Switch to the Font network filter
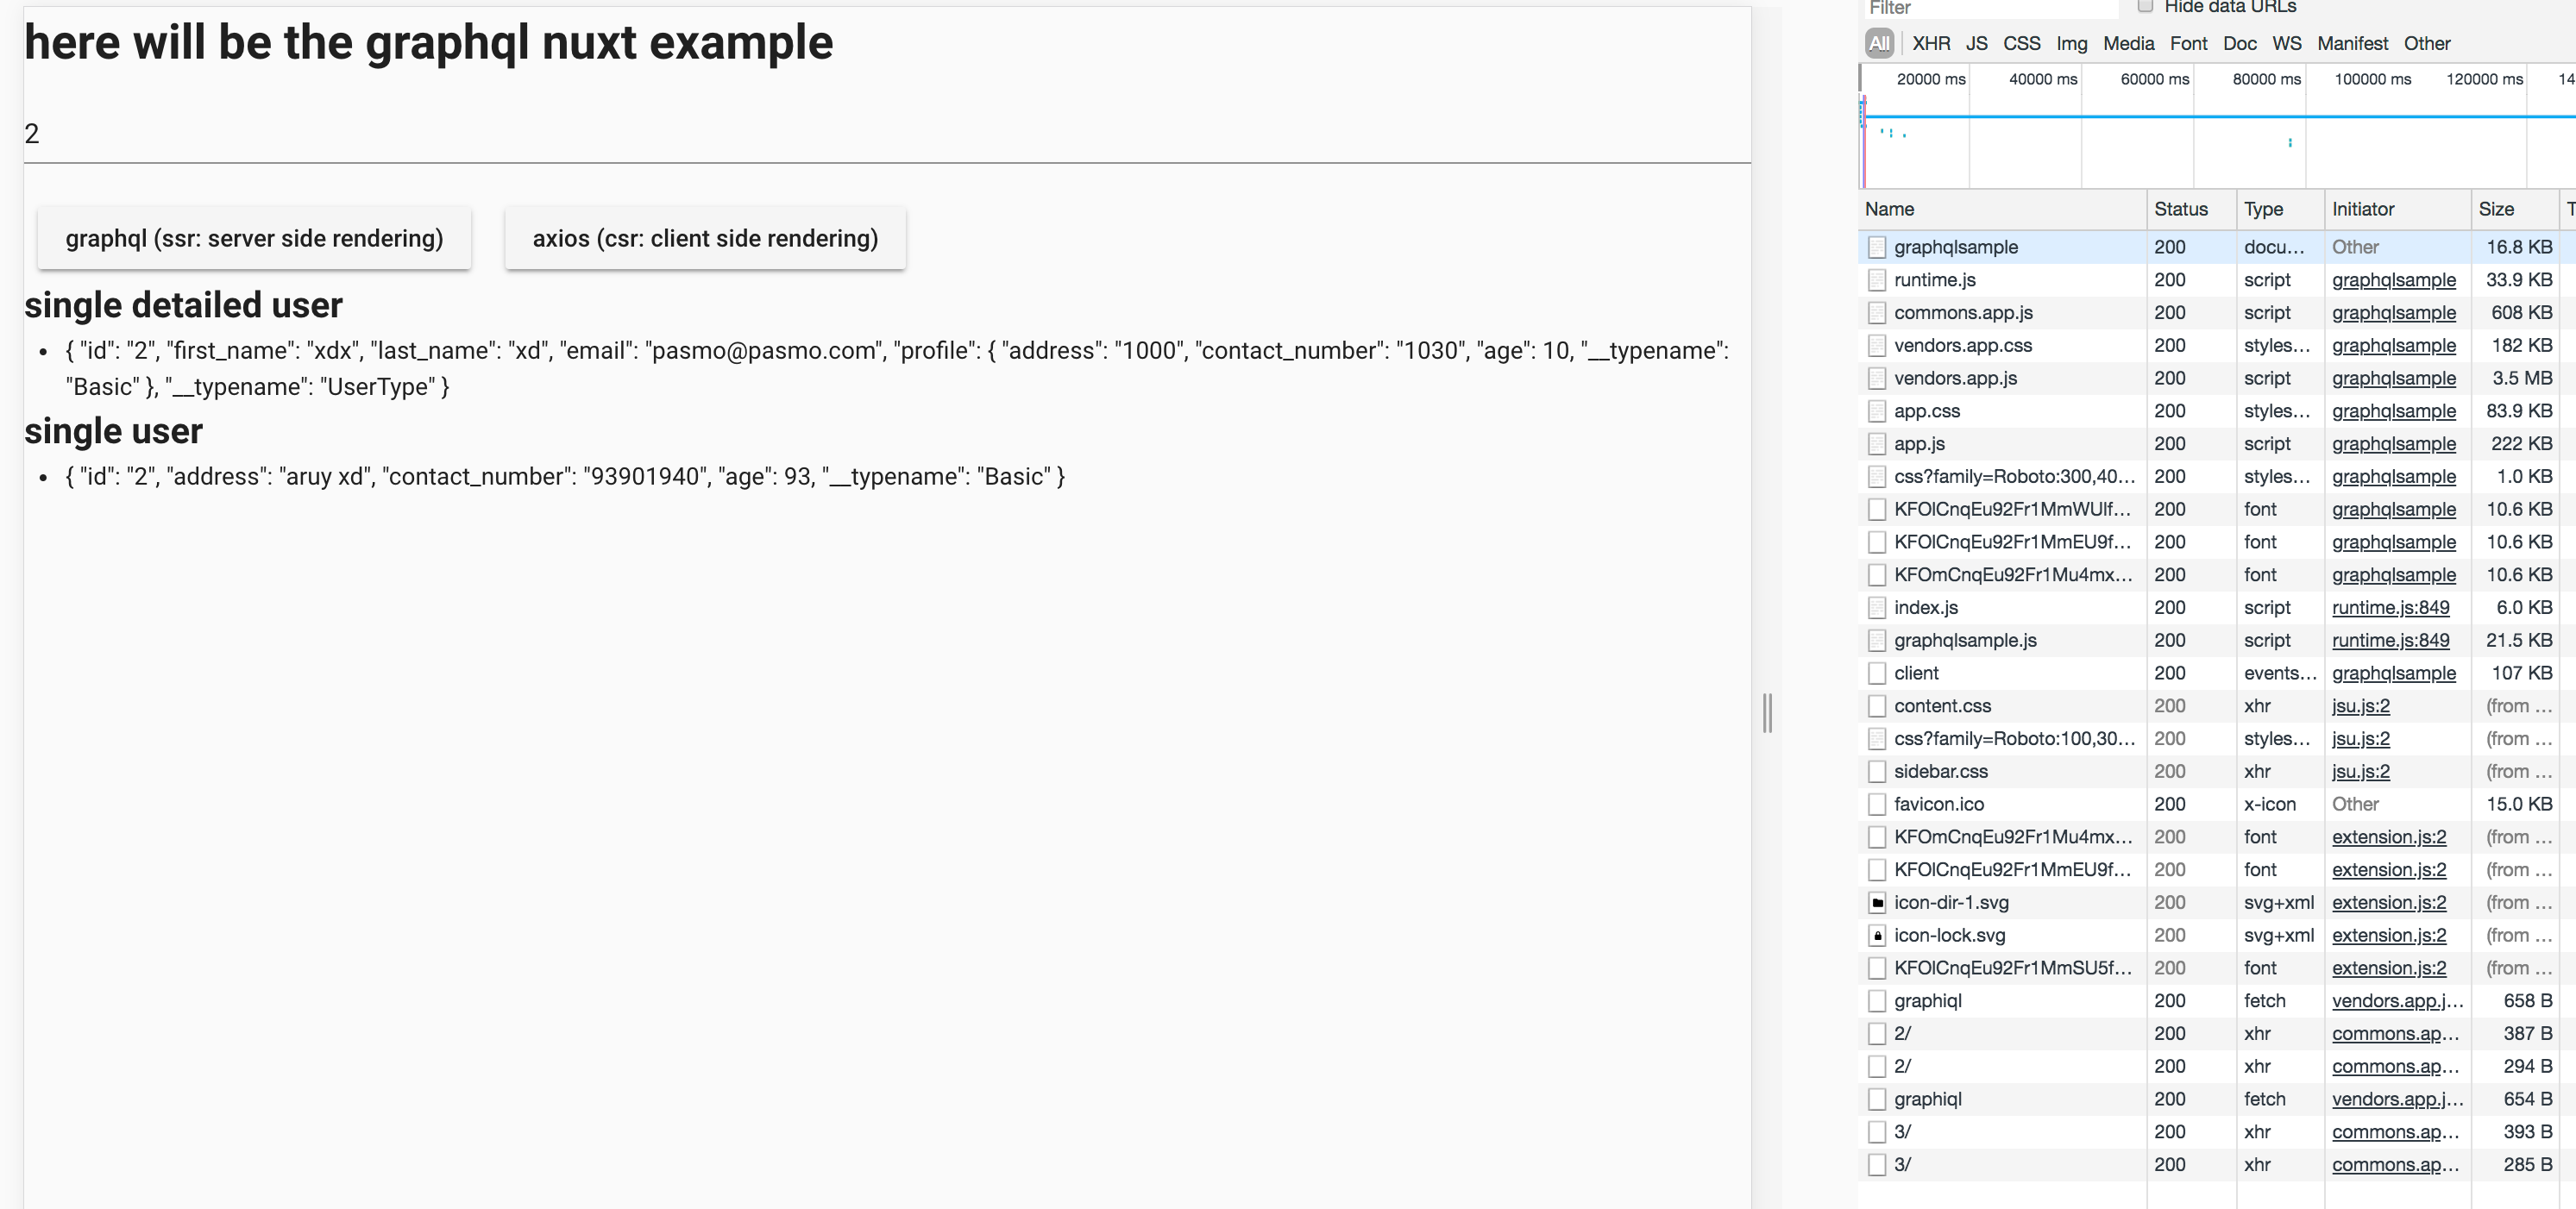 [2189, 43]
